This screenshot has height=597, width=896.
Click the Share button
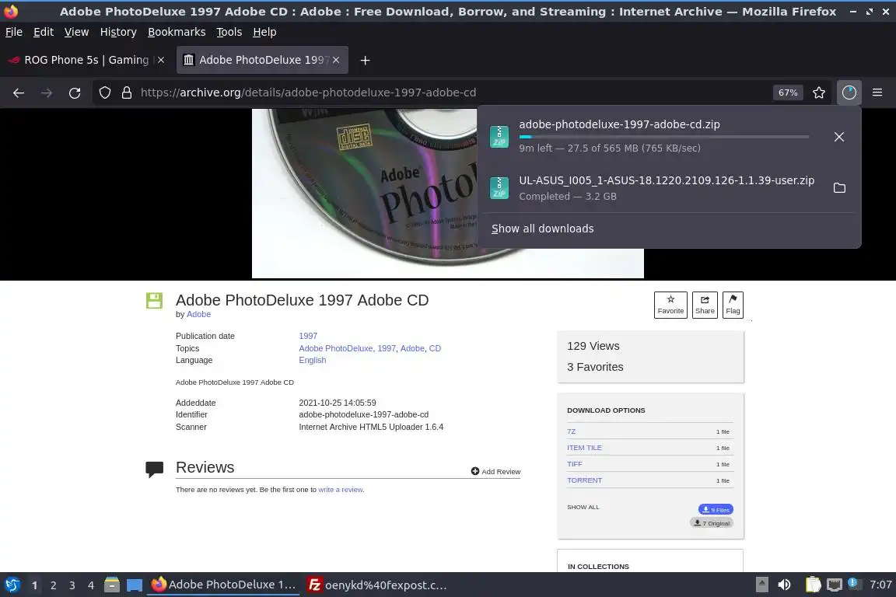click(705, 305)
